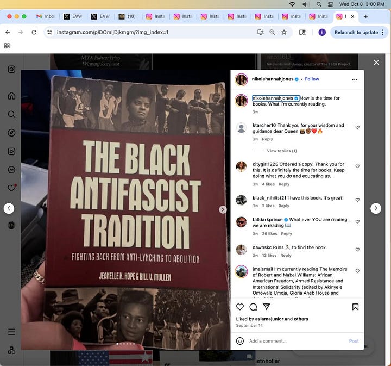This screenshot has width=391, height=366.
Task: Submit comment with Post button
Action: (354, 341)
